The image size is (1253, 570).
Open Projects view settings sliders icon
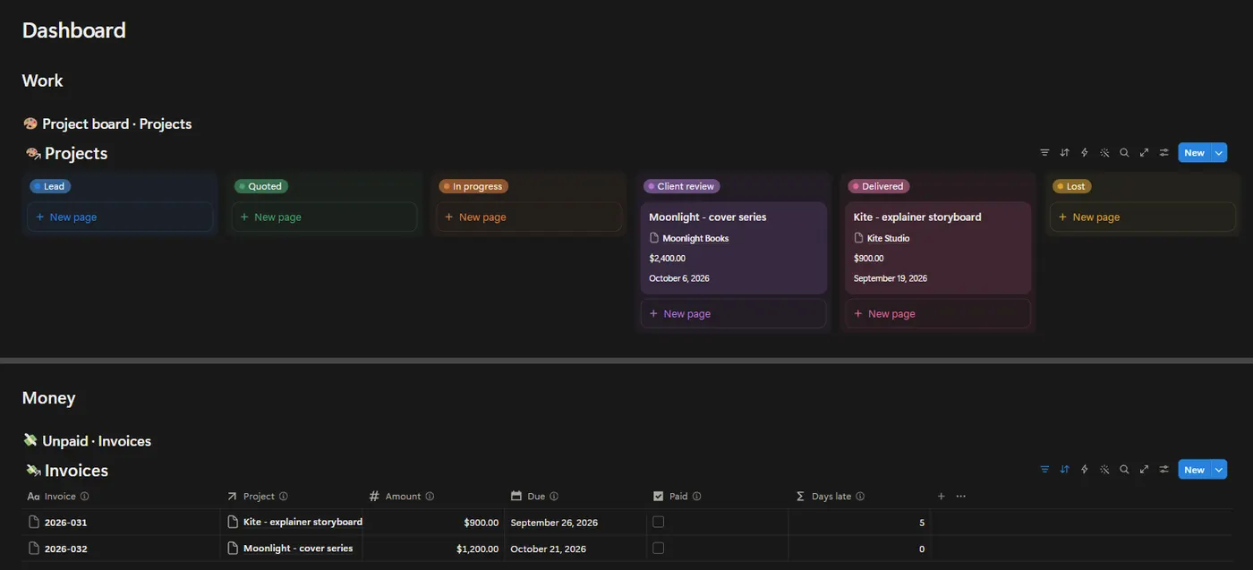[1163, 153]
